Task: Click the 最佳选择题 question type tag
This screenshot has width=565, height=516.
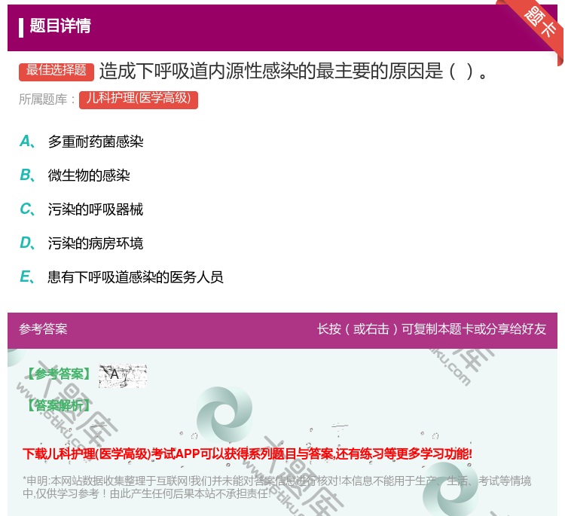Action: [56, 72]
